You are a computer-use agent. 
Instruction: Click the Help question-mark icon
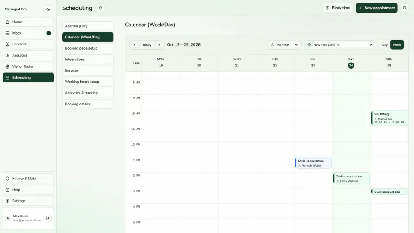point(7,190)
